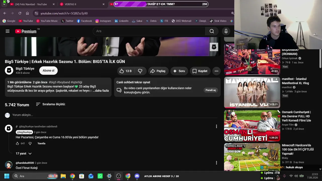
Task: Open the tab search dropdown arrow
Action: coord(4,4)
